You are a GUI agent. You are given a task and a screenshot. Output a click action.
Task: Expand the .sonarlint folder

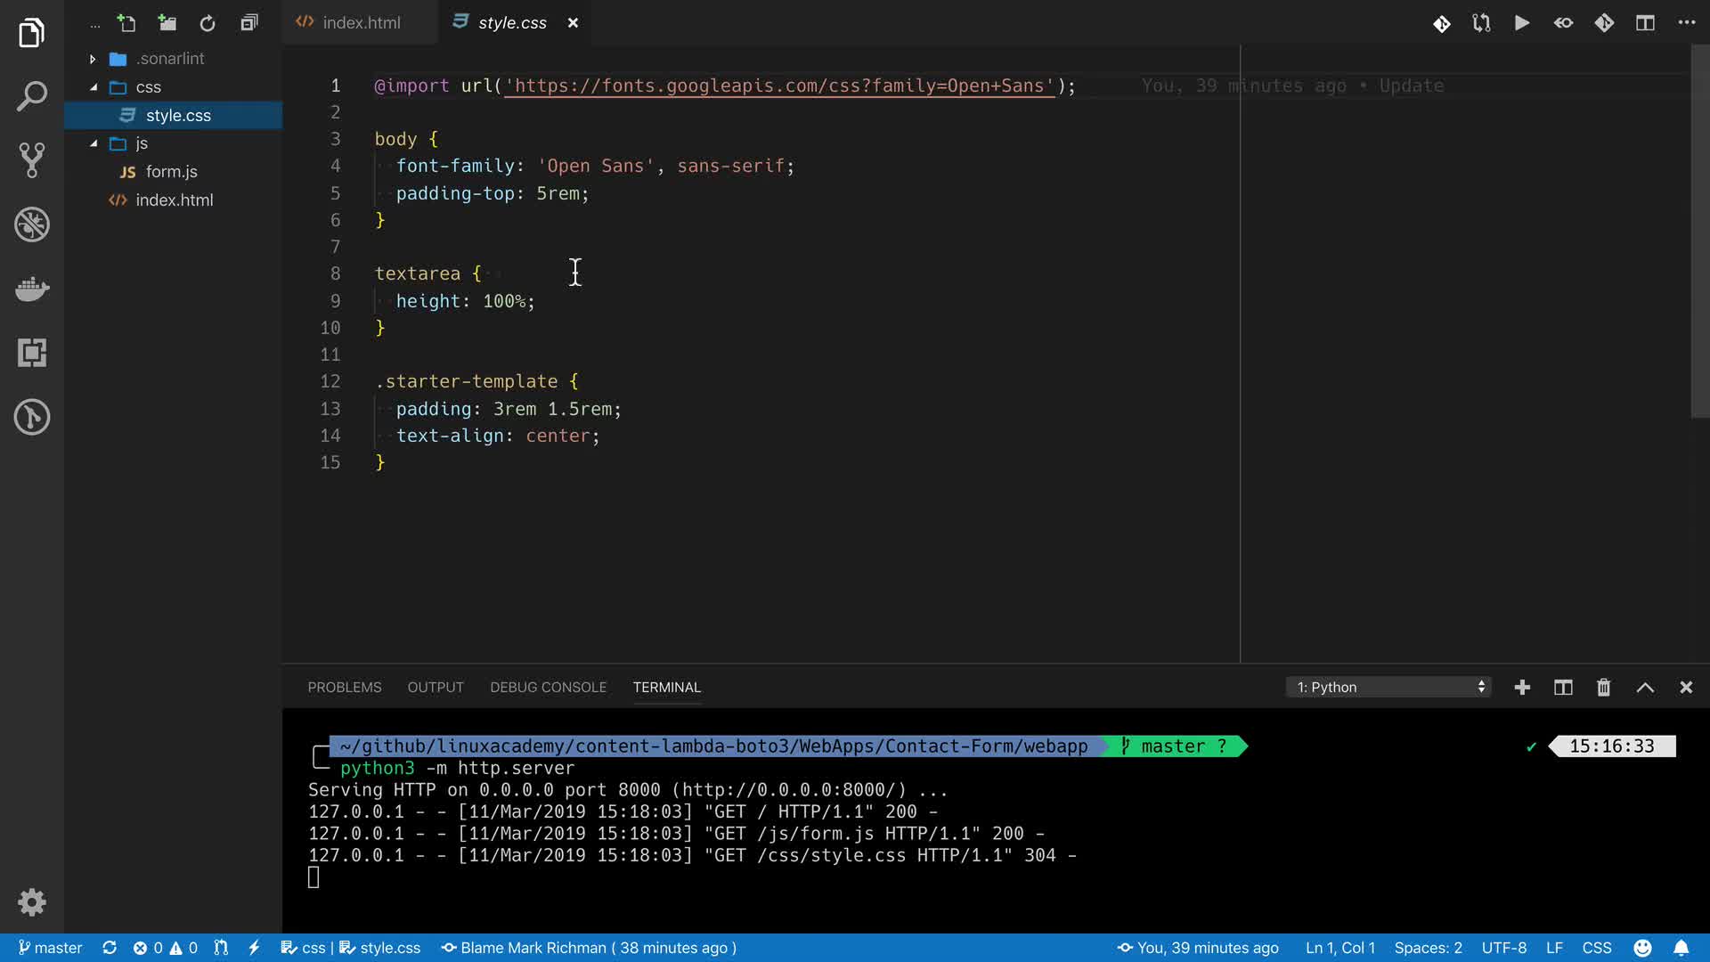93,59
